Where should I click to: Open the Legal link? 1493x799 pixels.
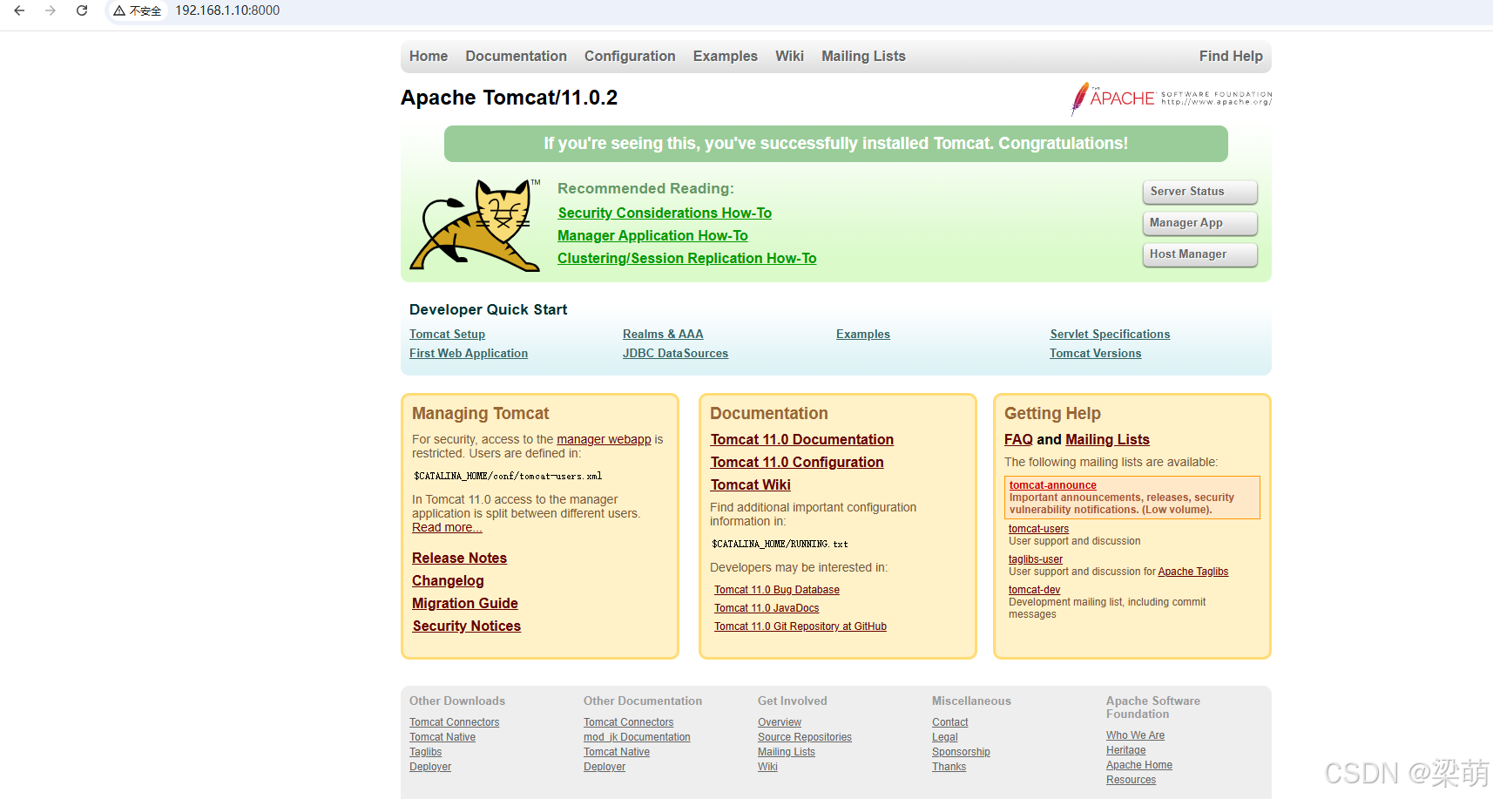(x=944, y=737)
